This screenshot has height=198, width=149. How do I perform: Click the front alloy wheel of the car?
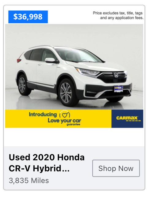point(66,93)
